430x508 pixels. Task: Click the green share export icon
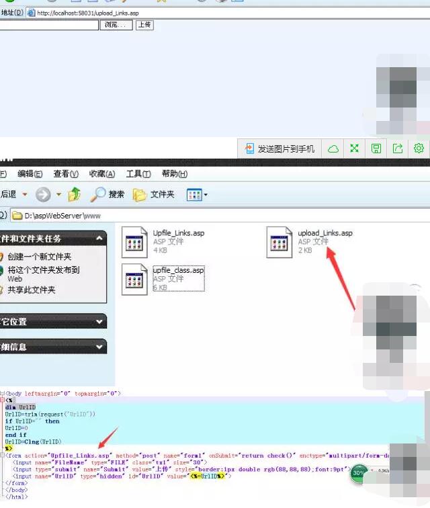(x=397, y=149)
